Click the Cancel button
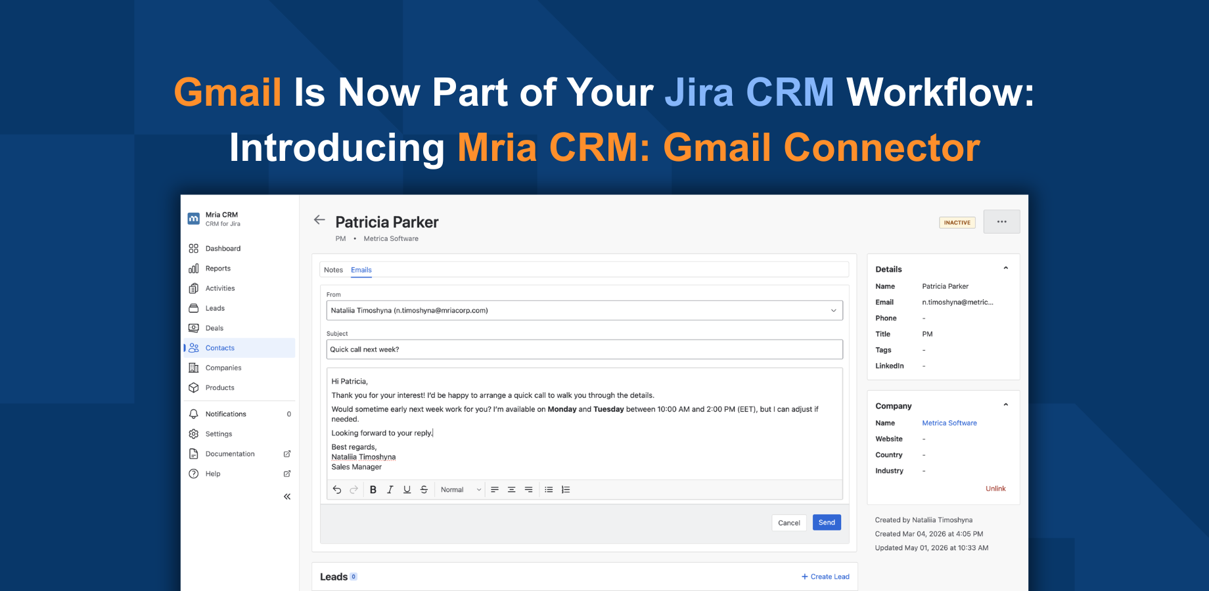The height and width of the screenshot is (591, 1209). pyautogui.click(x=789, y=523)
